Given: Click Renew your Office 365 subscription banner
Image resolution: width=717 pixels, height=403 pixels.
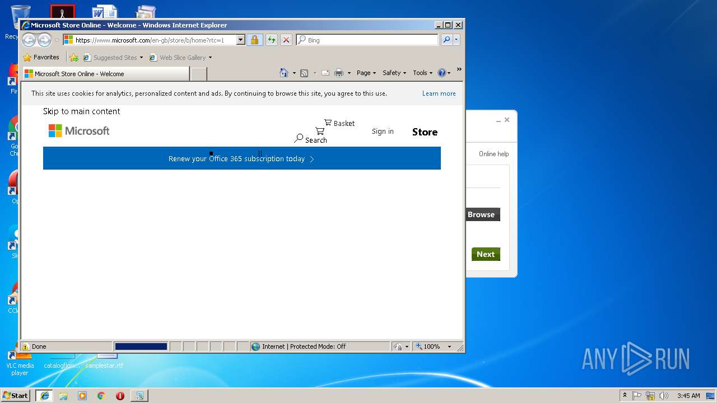Looking at the screenshot, I should pyautogui.click(x=242, y=158).
